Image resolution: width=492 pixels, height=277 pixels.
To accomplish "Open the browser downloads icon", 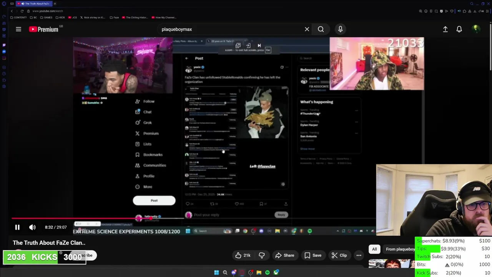I will coord(475,11).
